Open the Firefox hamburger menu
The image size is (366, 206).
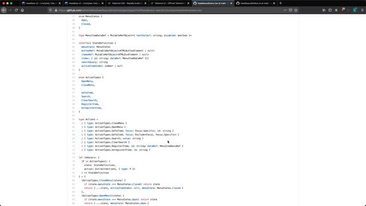(362, 10)
